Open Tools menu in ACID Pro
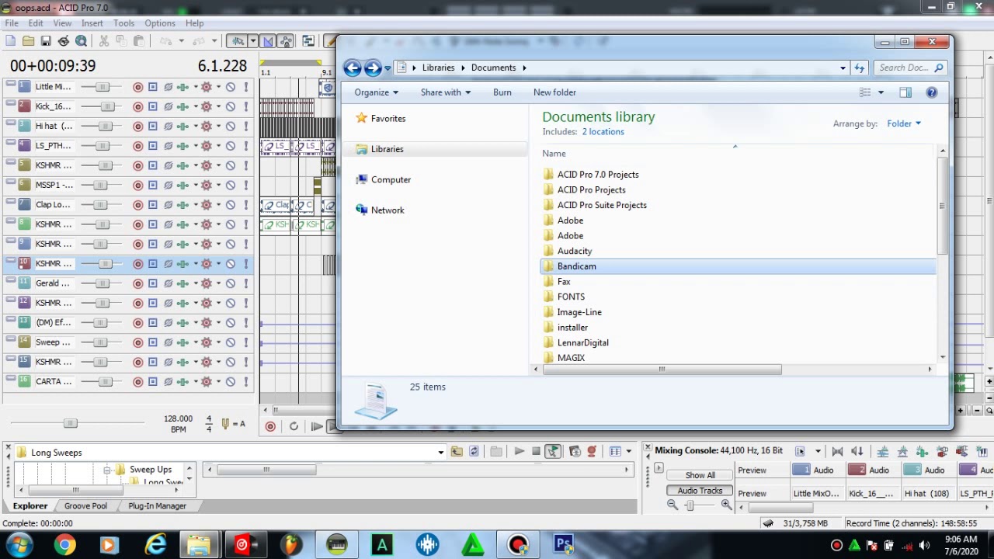994x559 pixels. tap(123, 23)
